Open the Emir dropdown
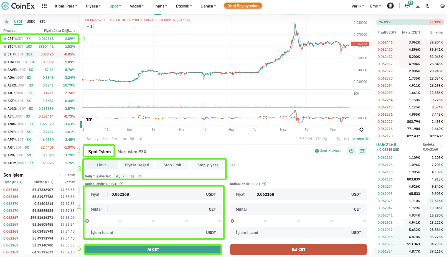 (x=375, y=6)
